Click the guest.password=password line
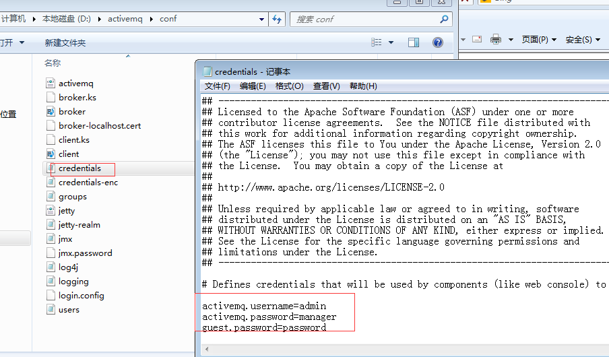 point(264,327)
